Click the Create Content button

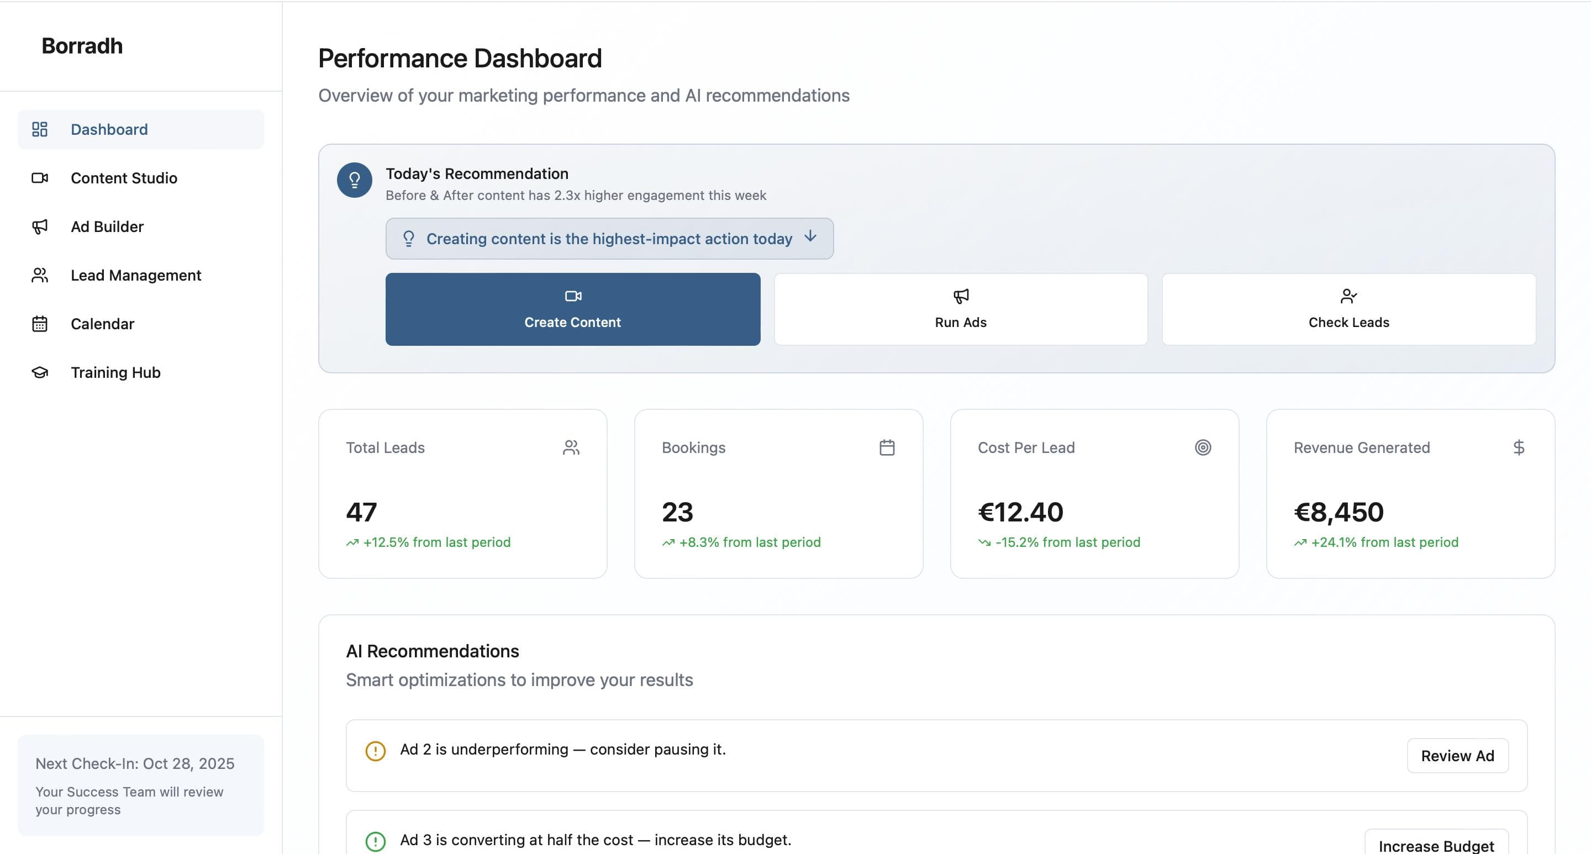pos(572,309)
